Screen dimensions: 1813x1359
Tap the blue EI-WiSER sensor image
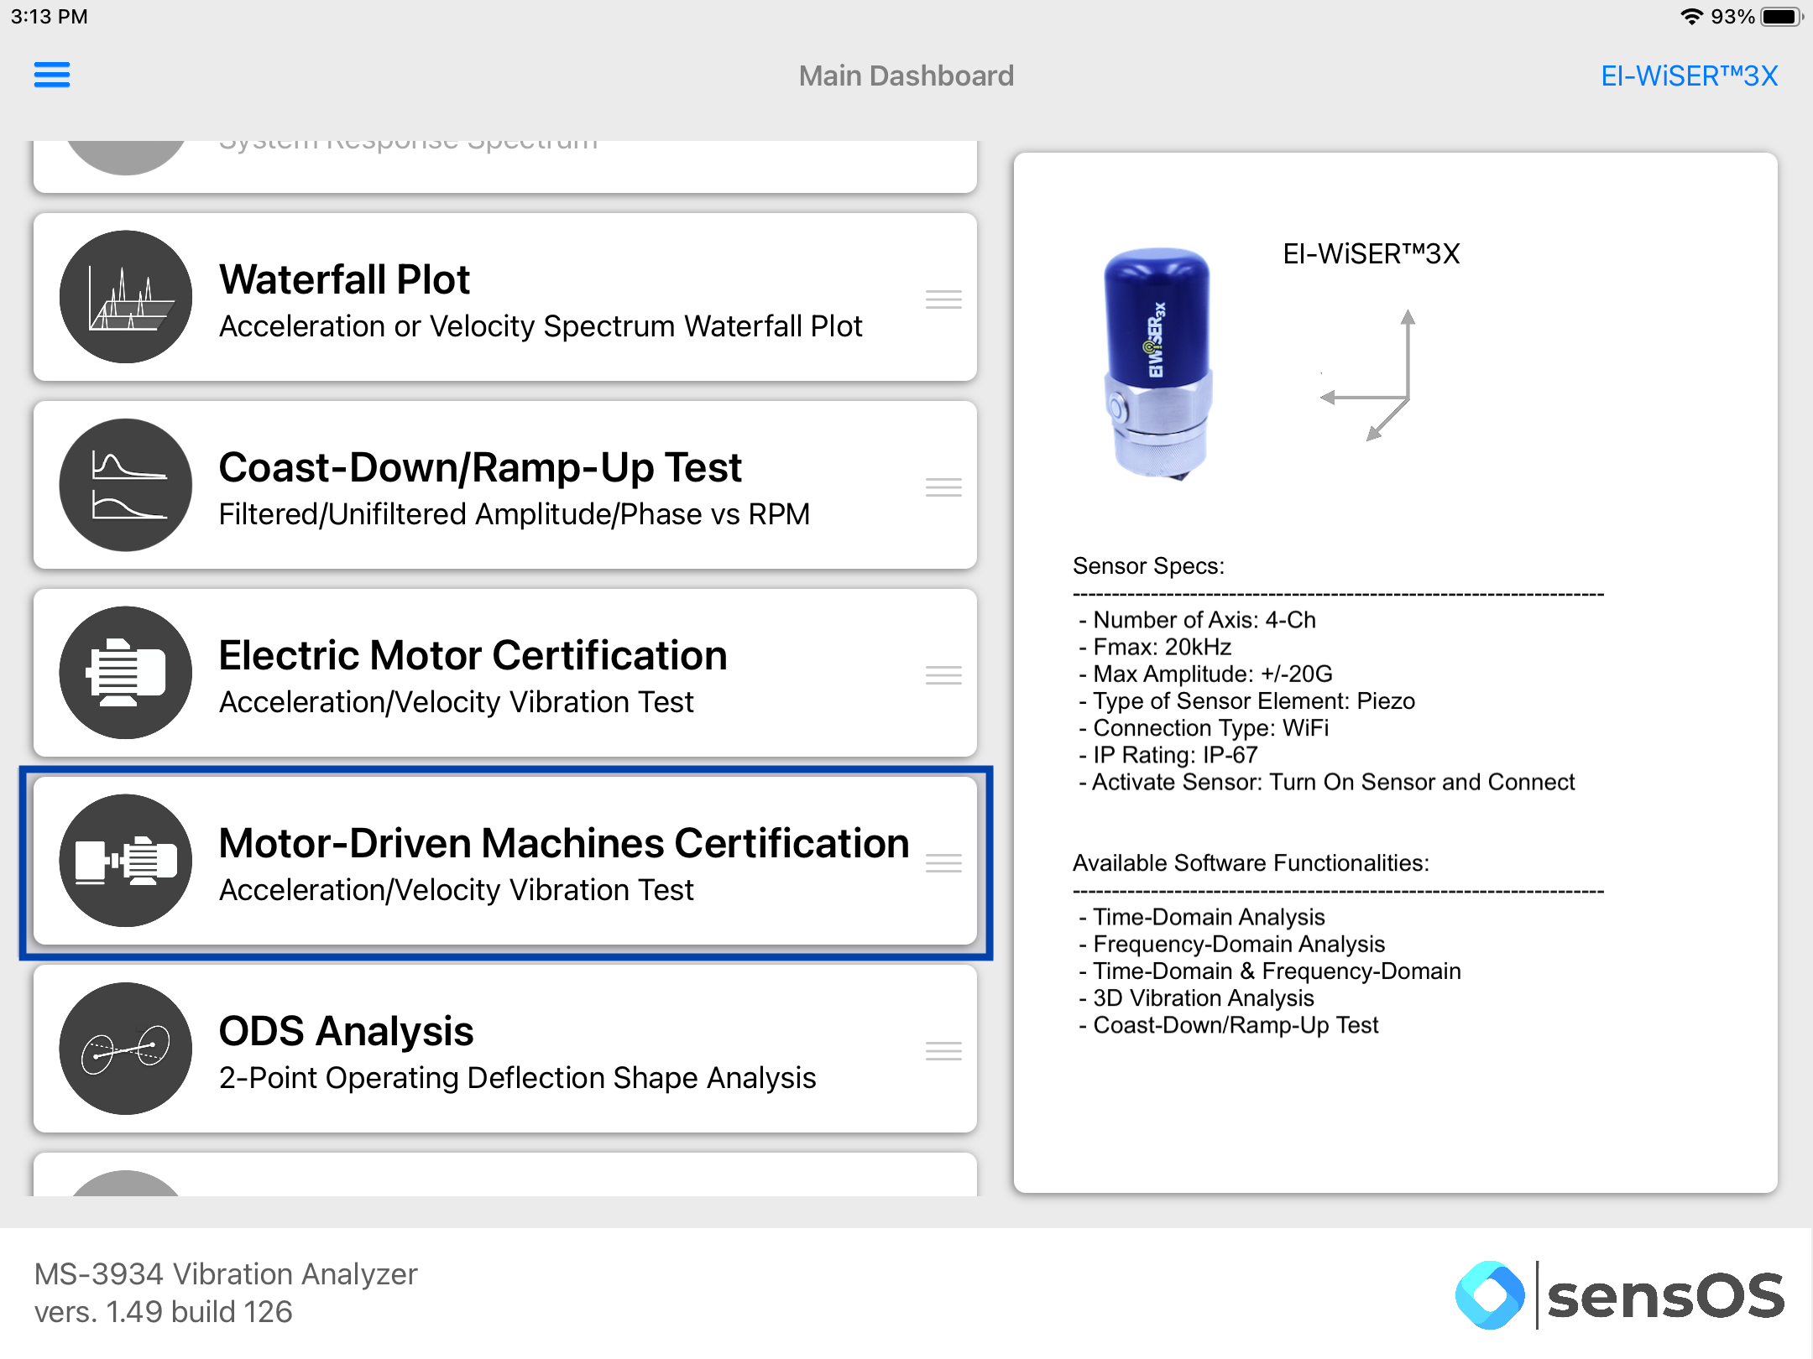1158,363
